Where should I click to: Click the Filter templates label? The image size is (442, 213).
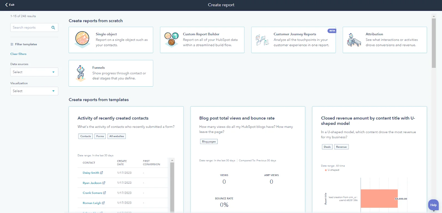click(x=26, y=44)
